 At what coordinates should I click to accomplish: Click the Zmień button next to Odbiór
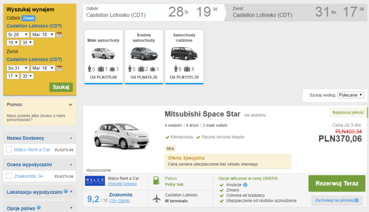[28, 18]
